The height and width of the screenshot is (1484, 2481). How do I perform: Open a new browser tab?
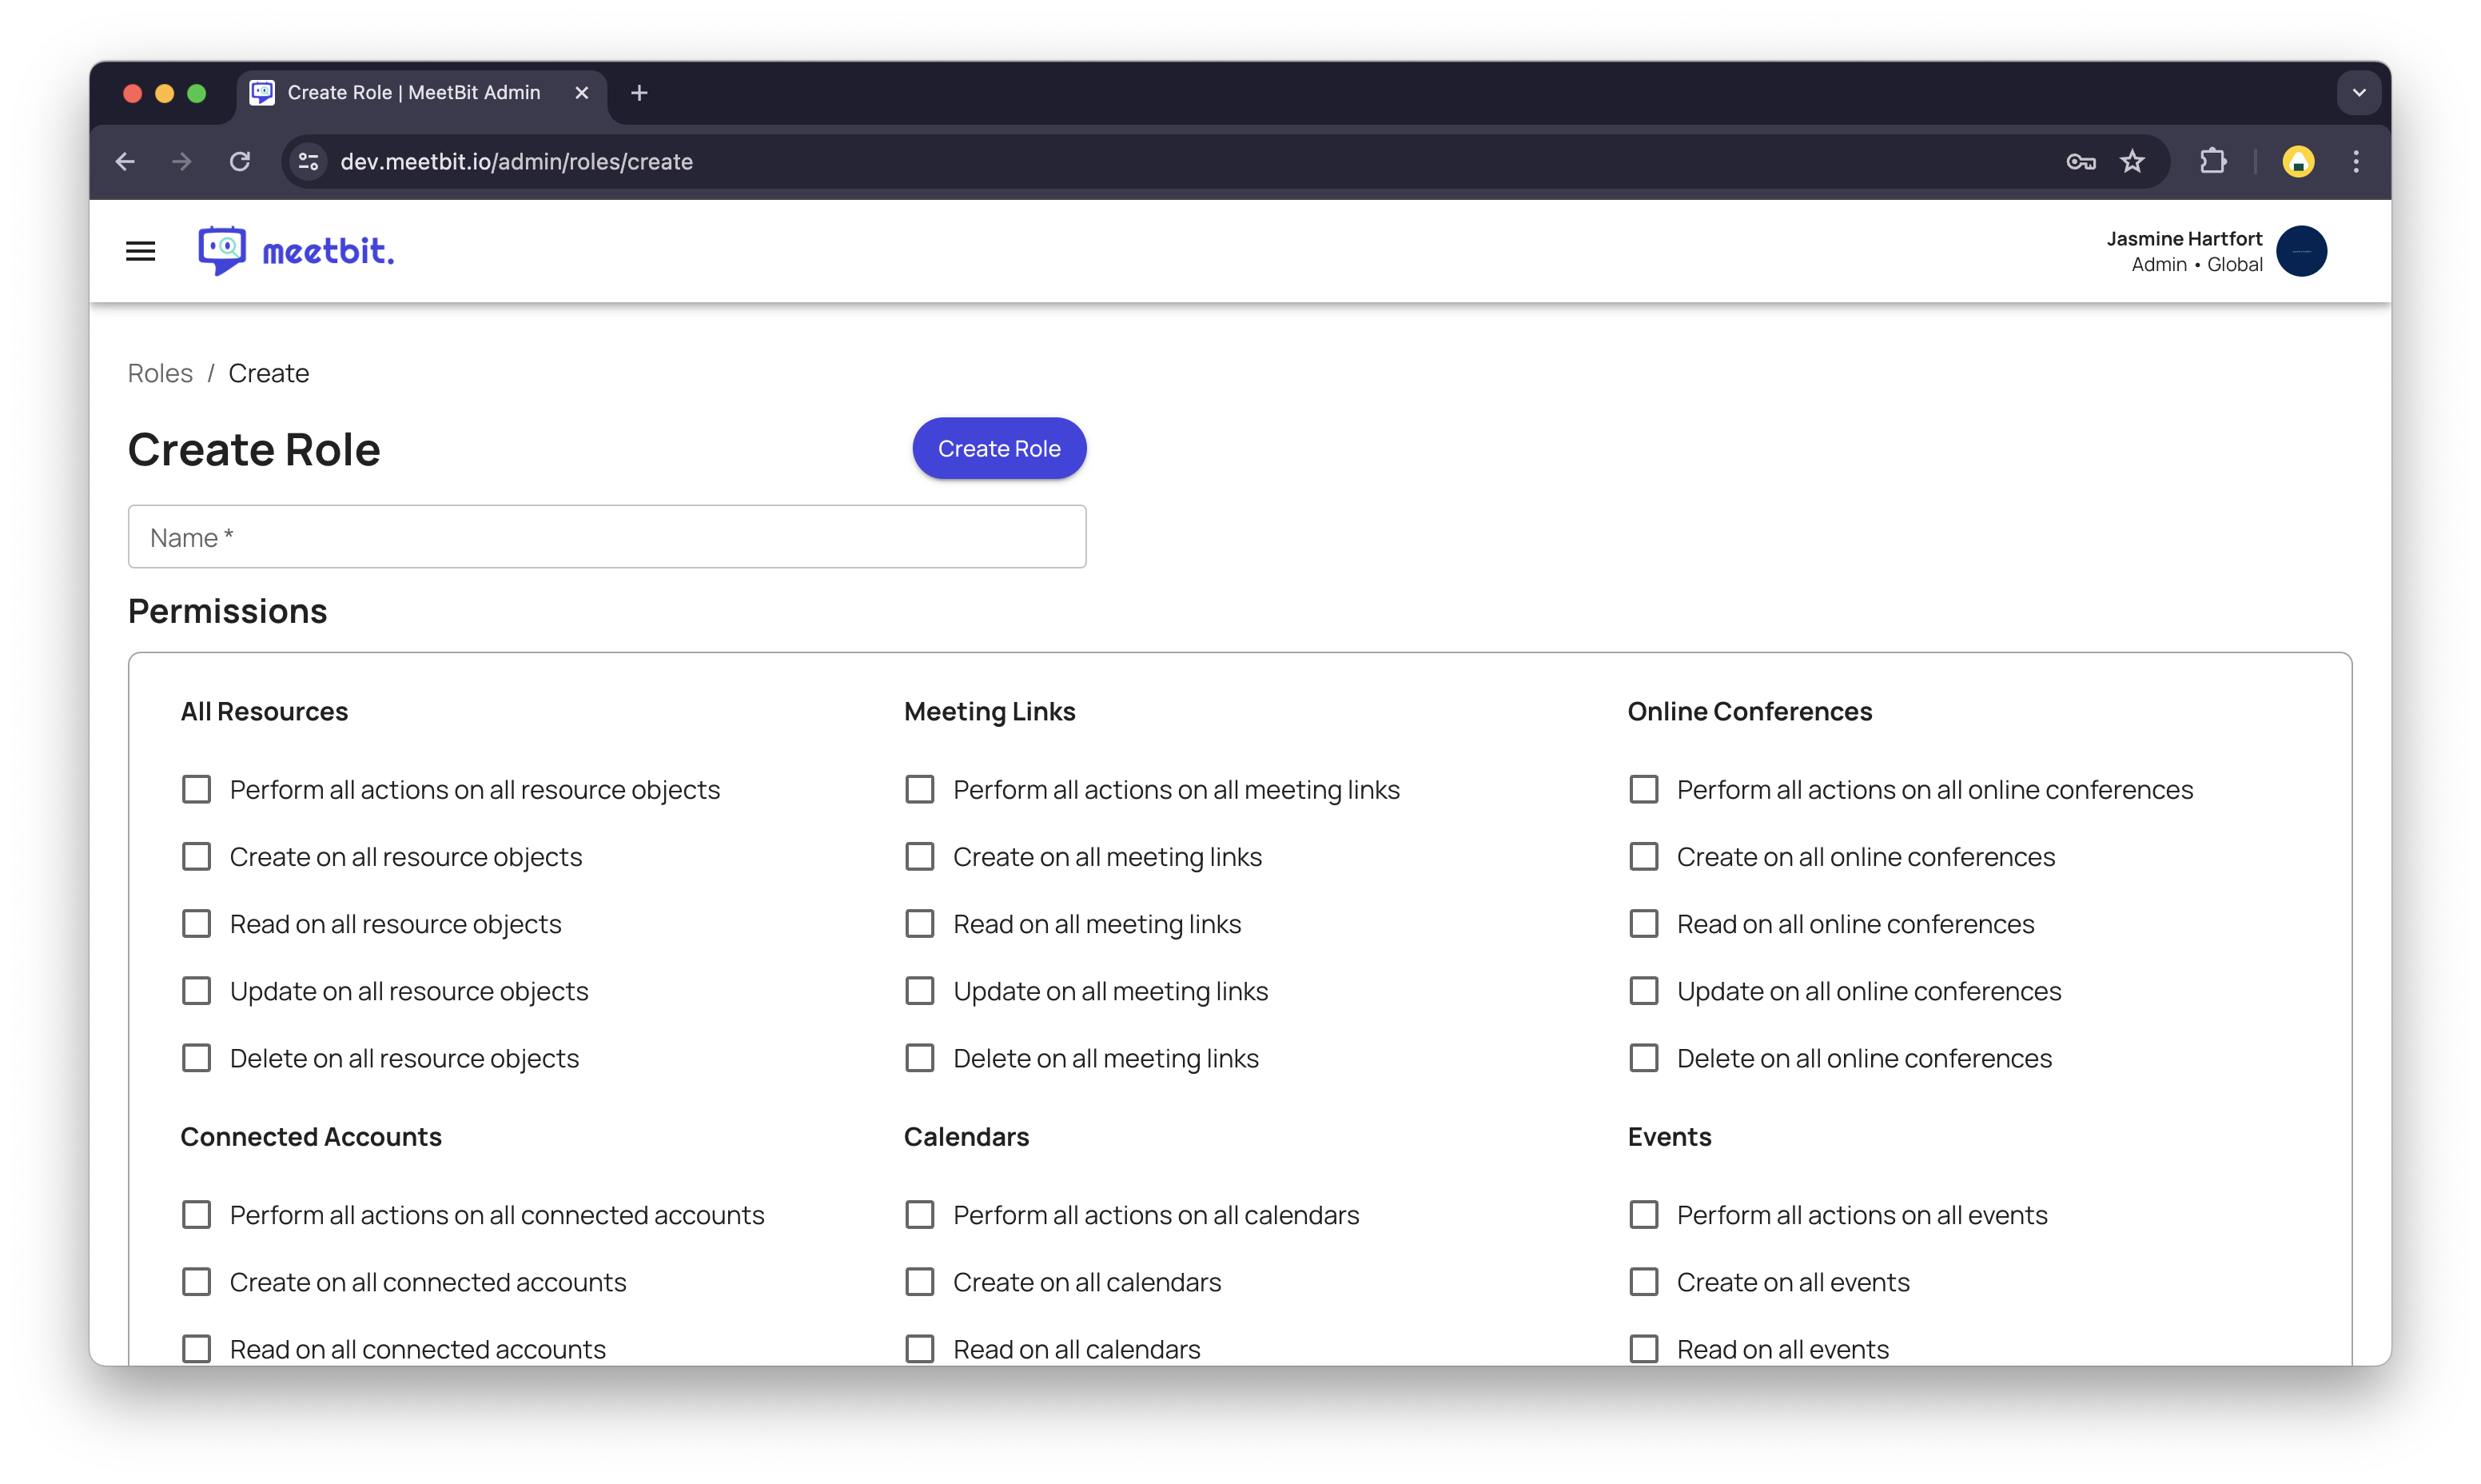[x=639, y=93]
